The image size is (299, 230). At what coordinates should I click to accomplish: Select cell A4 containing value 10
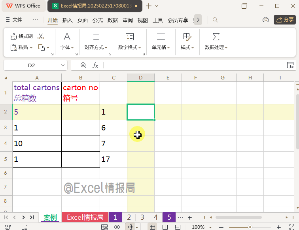tap(37, 144)
